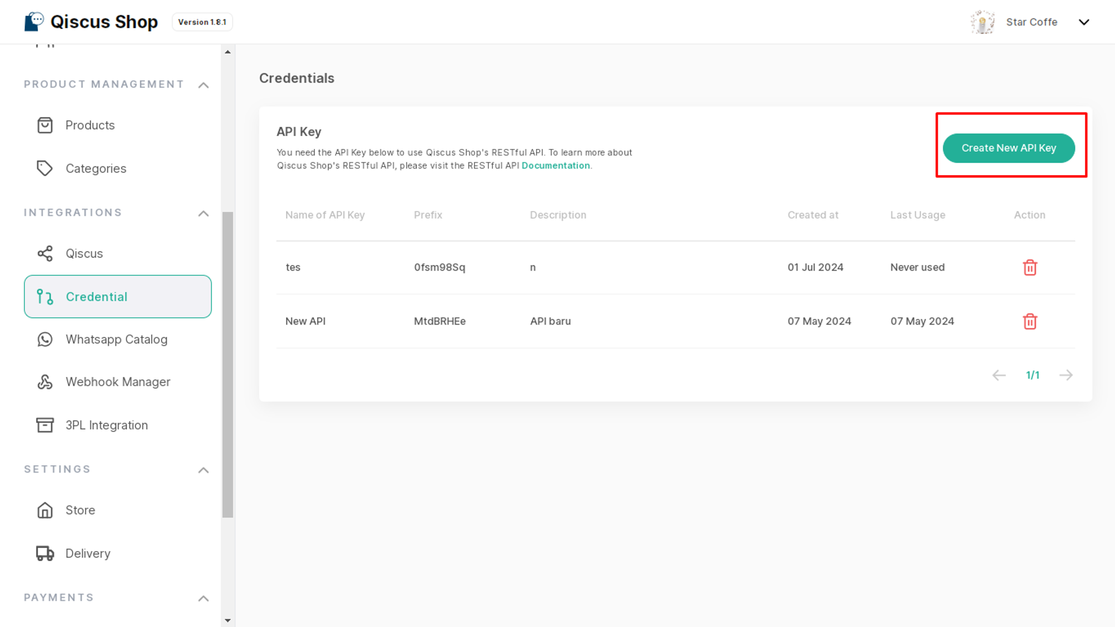
Task: Collapse the Settings section
Action: tap(203, 470)
